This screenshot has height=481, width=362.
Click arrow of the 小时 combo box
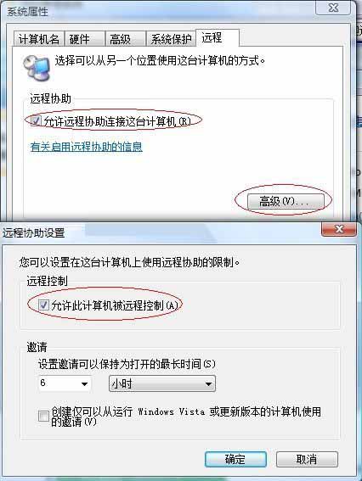point(208,383)
